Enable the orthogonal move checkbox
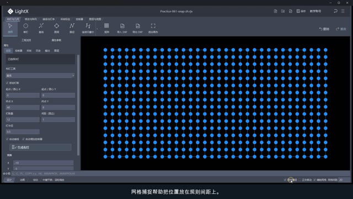Viewport: 353px width, 199px height. click(299, 180)
